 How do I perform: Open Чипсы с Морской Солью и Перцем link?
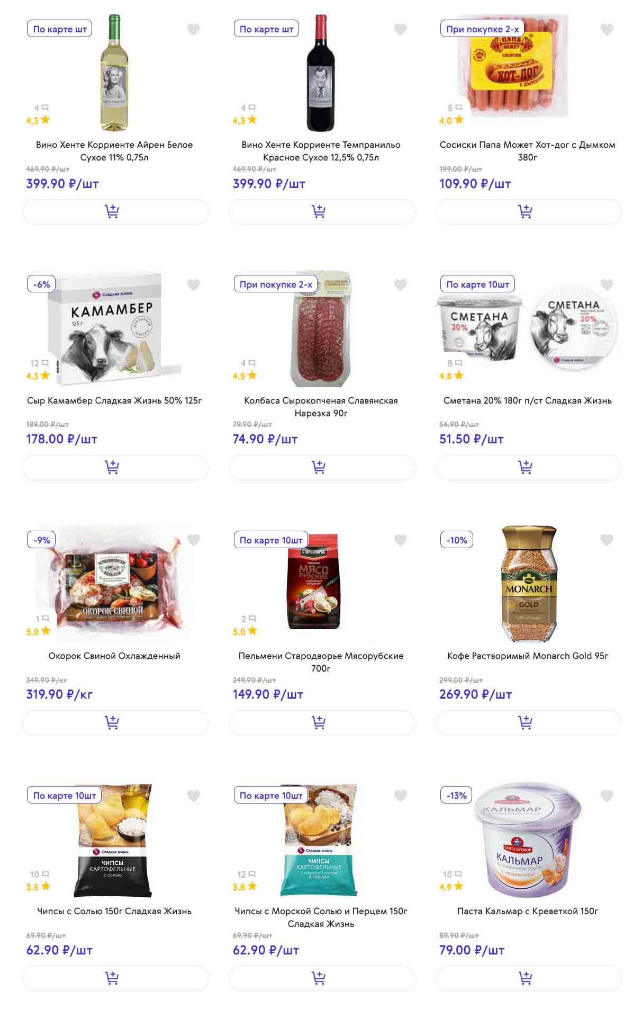321,917
